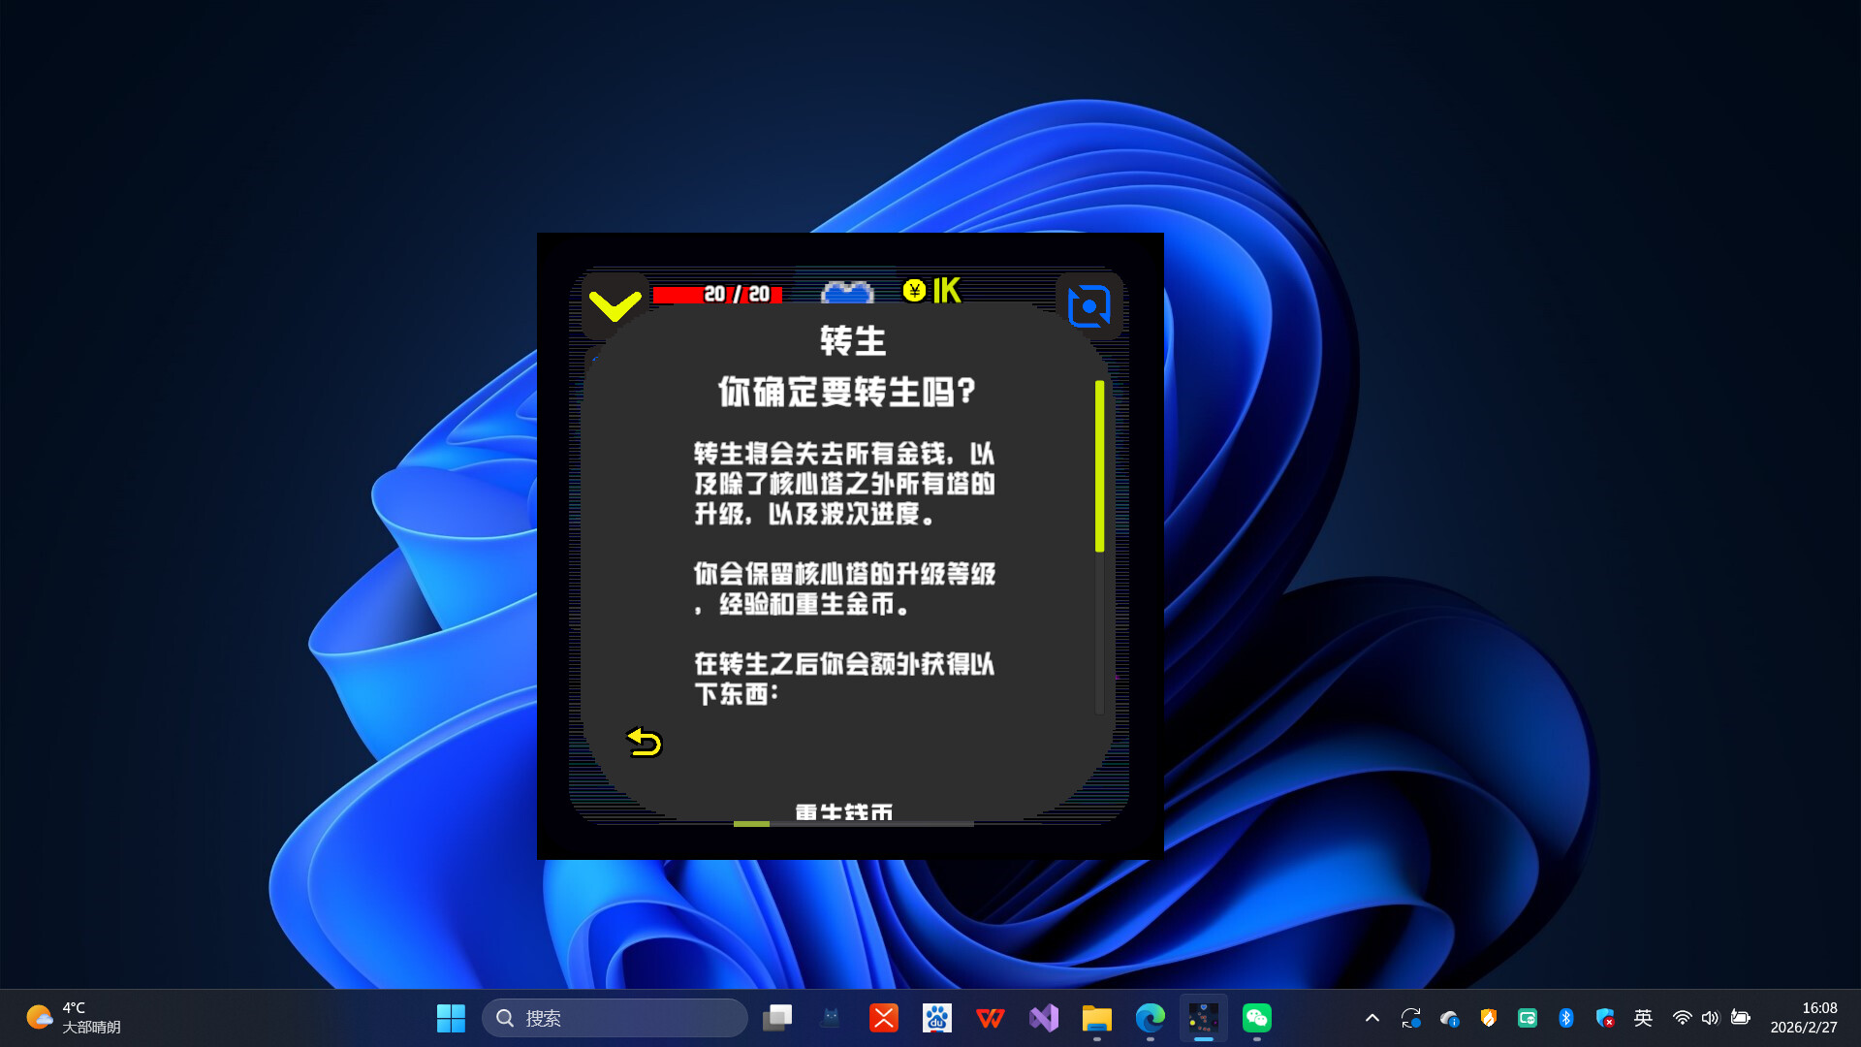This screenshot has width=1861, height=1047.
Task: Click the date and time display
Action: pyautogui.click(x=1806, y=1018)
